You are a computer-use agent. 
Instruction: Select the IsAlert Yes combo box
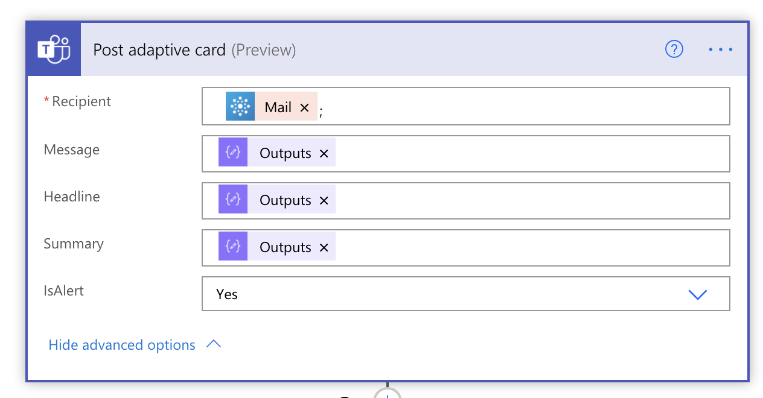[x=466, y=294]
